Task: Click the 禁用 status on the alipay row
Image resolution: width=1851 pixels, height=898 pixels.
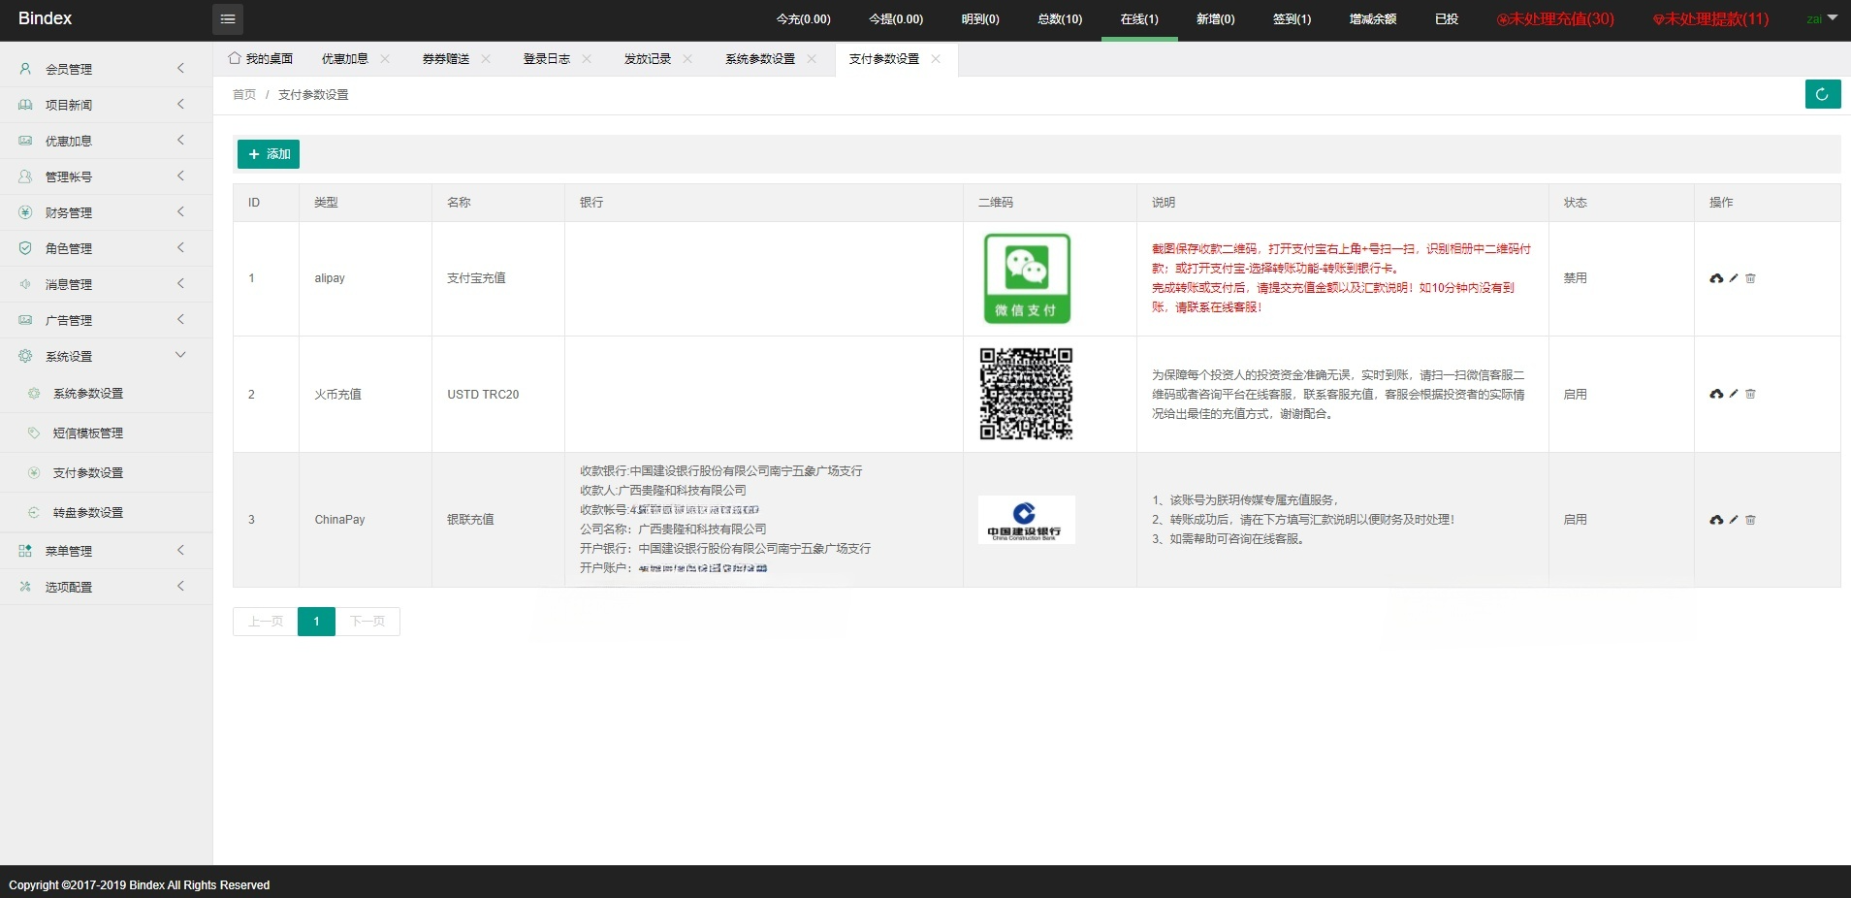Action: tap(1574, 278)
